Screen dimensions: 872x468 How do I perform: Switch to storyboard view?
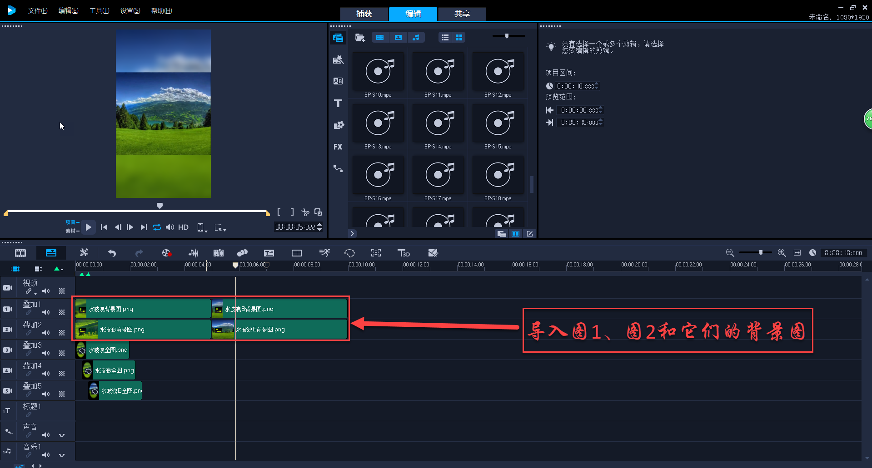[x=20, y=253]
